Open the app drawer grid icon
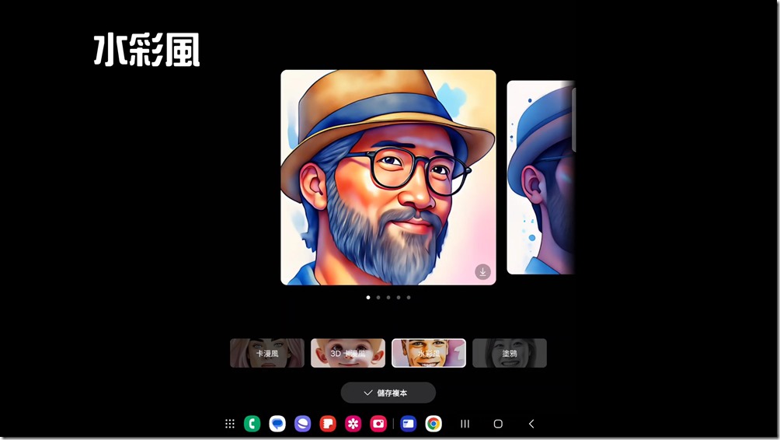 (x=230, y=424)
